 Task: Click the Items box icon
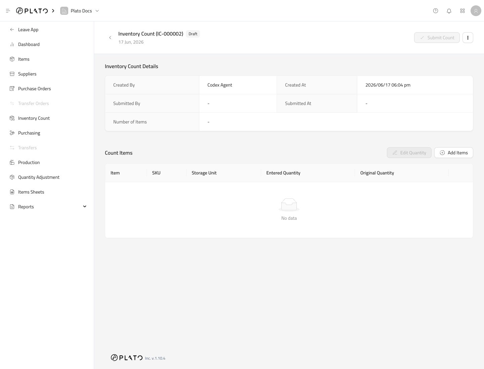pyautogui.click(x=12, y=59)
